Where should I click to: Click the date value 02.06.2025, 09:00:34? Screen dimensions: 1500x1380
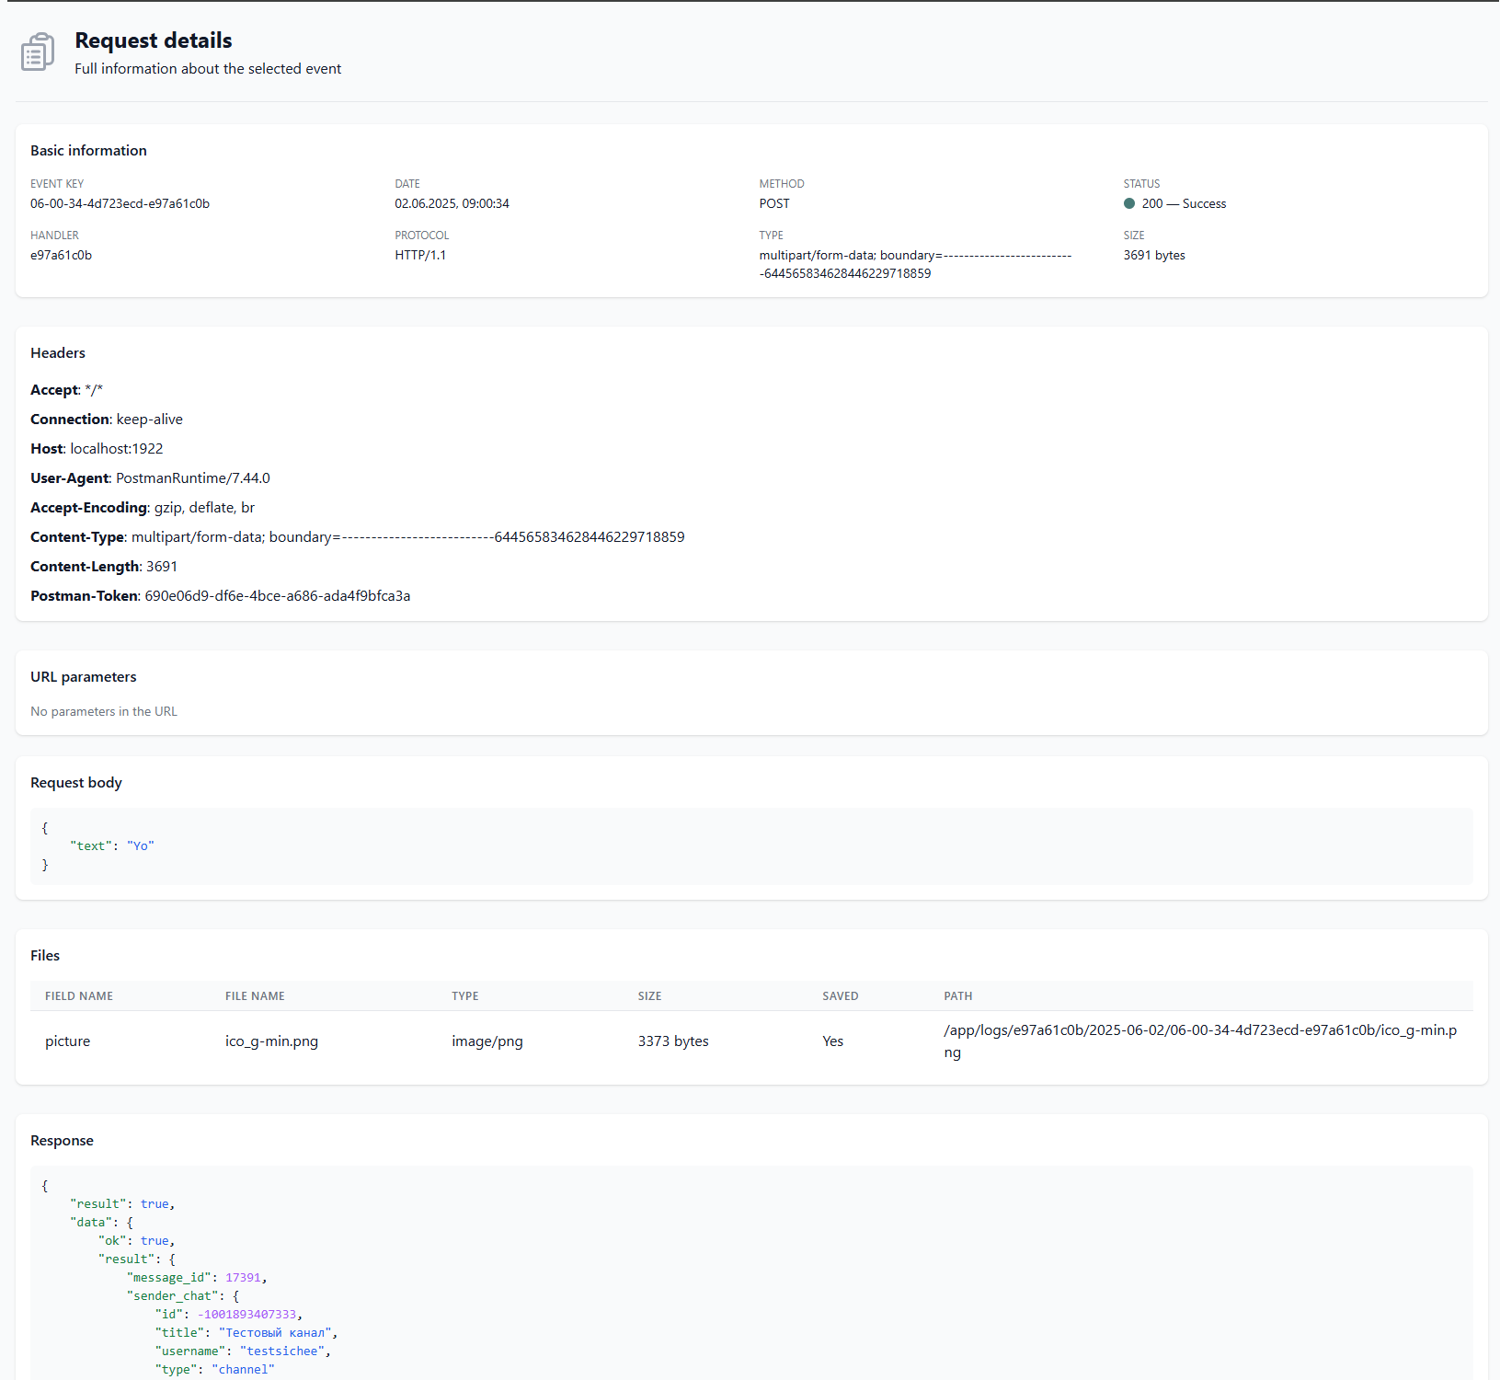click(x=452, y=204)
